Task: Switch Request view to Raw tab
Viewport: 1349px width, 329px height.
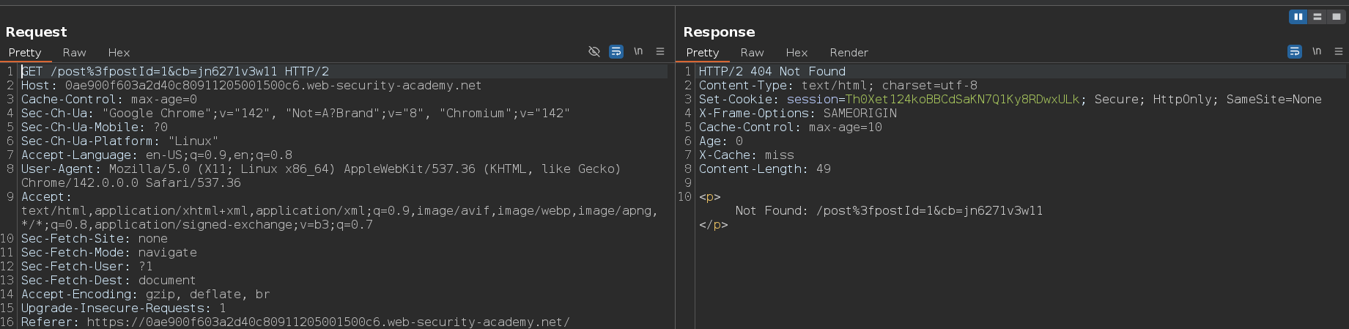Action: pos(74,53)
